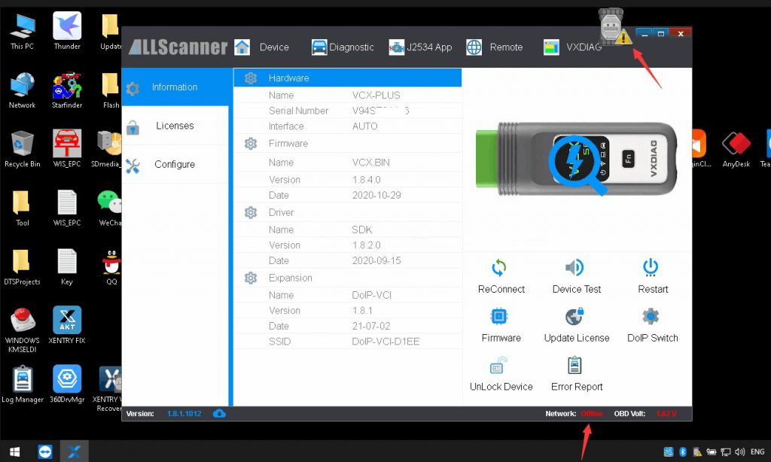771x462 pixels.
Task: Click version number 1.8.1.1012
Action: (x=184, y=413)
